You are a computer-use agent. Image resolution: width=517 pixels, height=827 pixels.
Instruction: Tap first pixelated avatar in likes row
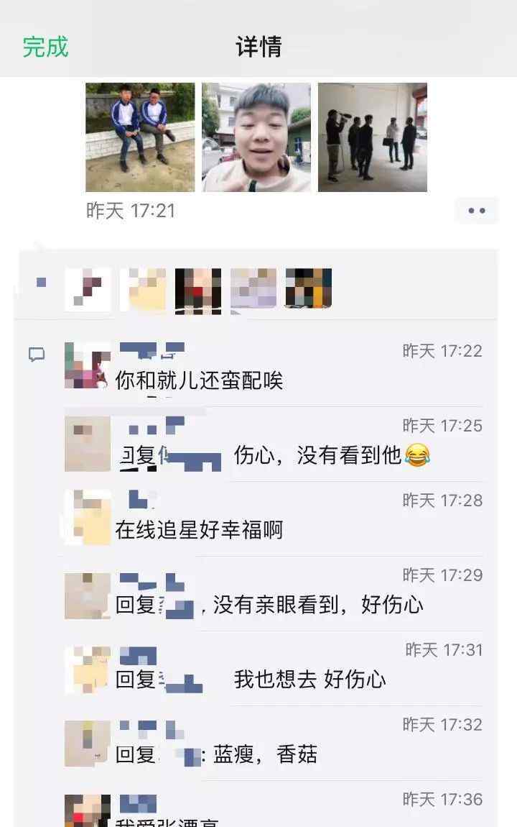pos(88,288)
